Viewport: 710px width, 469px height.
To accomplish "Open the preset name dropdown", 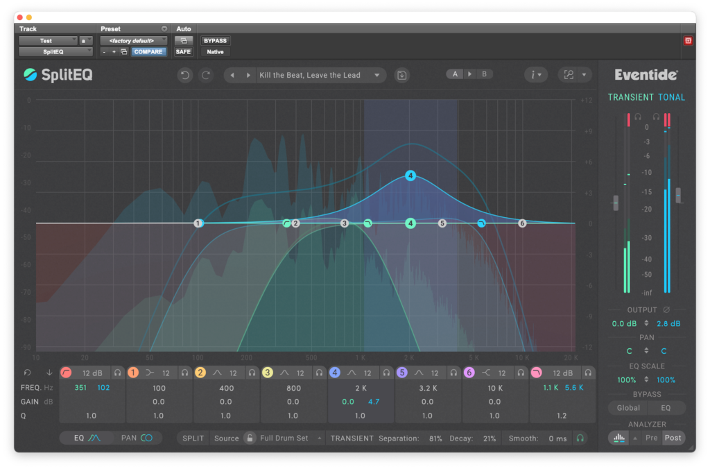I will 377,75.
